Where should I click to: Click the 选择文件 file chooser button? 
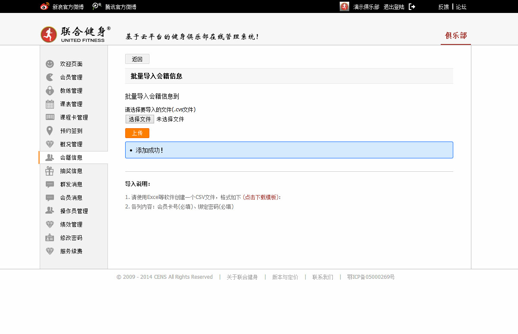[x=140, y=119]
